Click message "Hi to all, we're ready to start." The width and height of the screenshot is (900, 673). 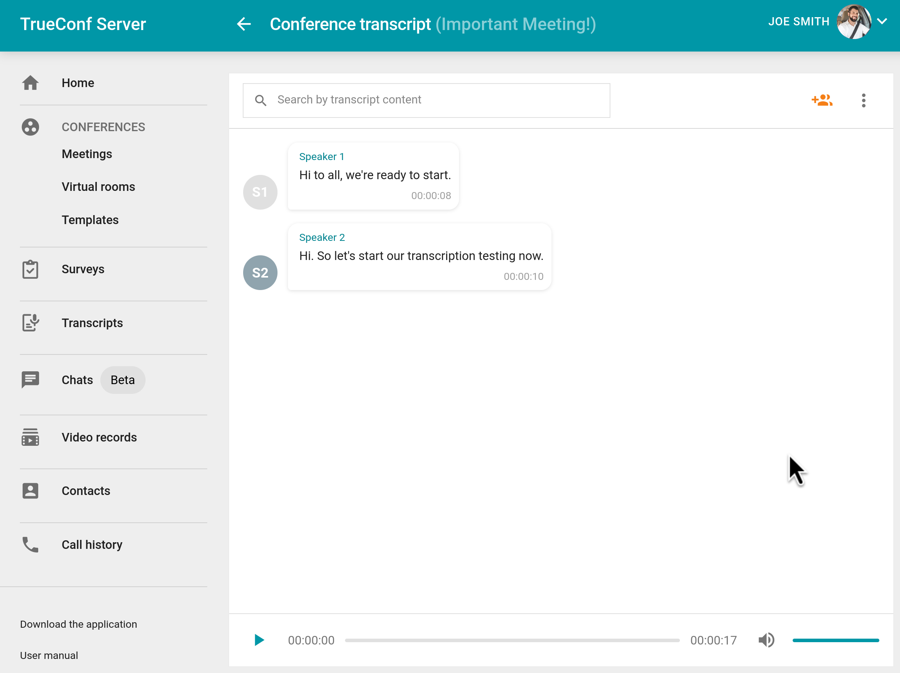click(375, 175)
